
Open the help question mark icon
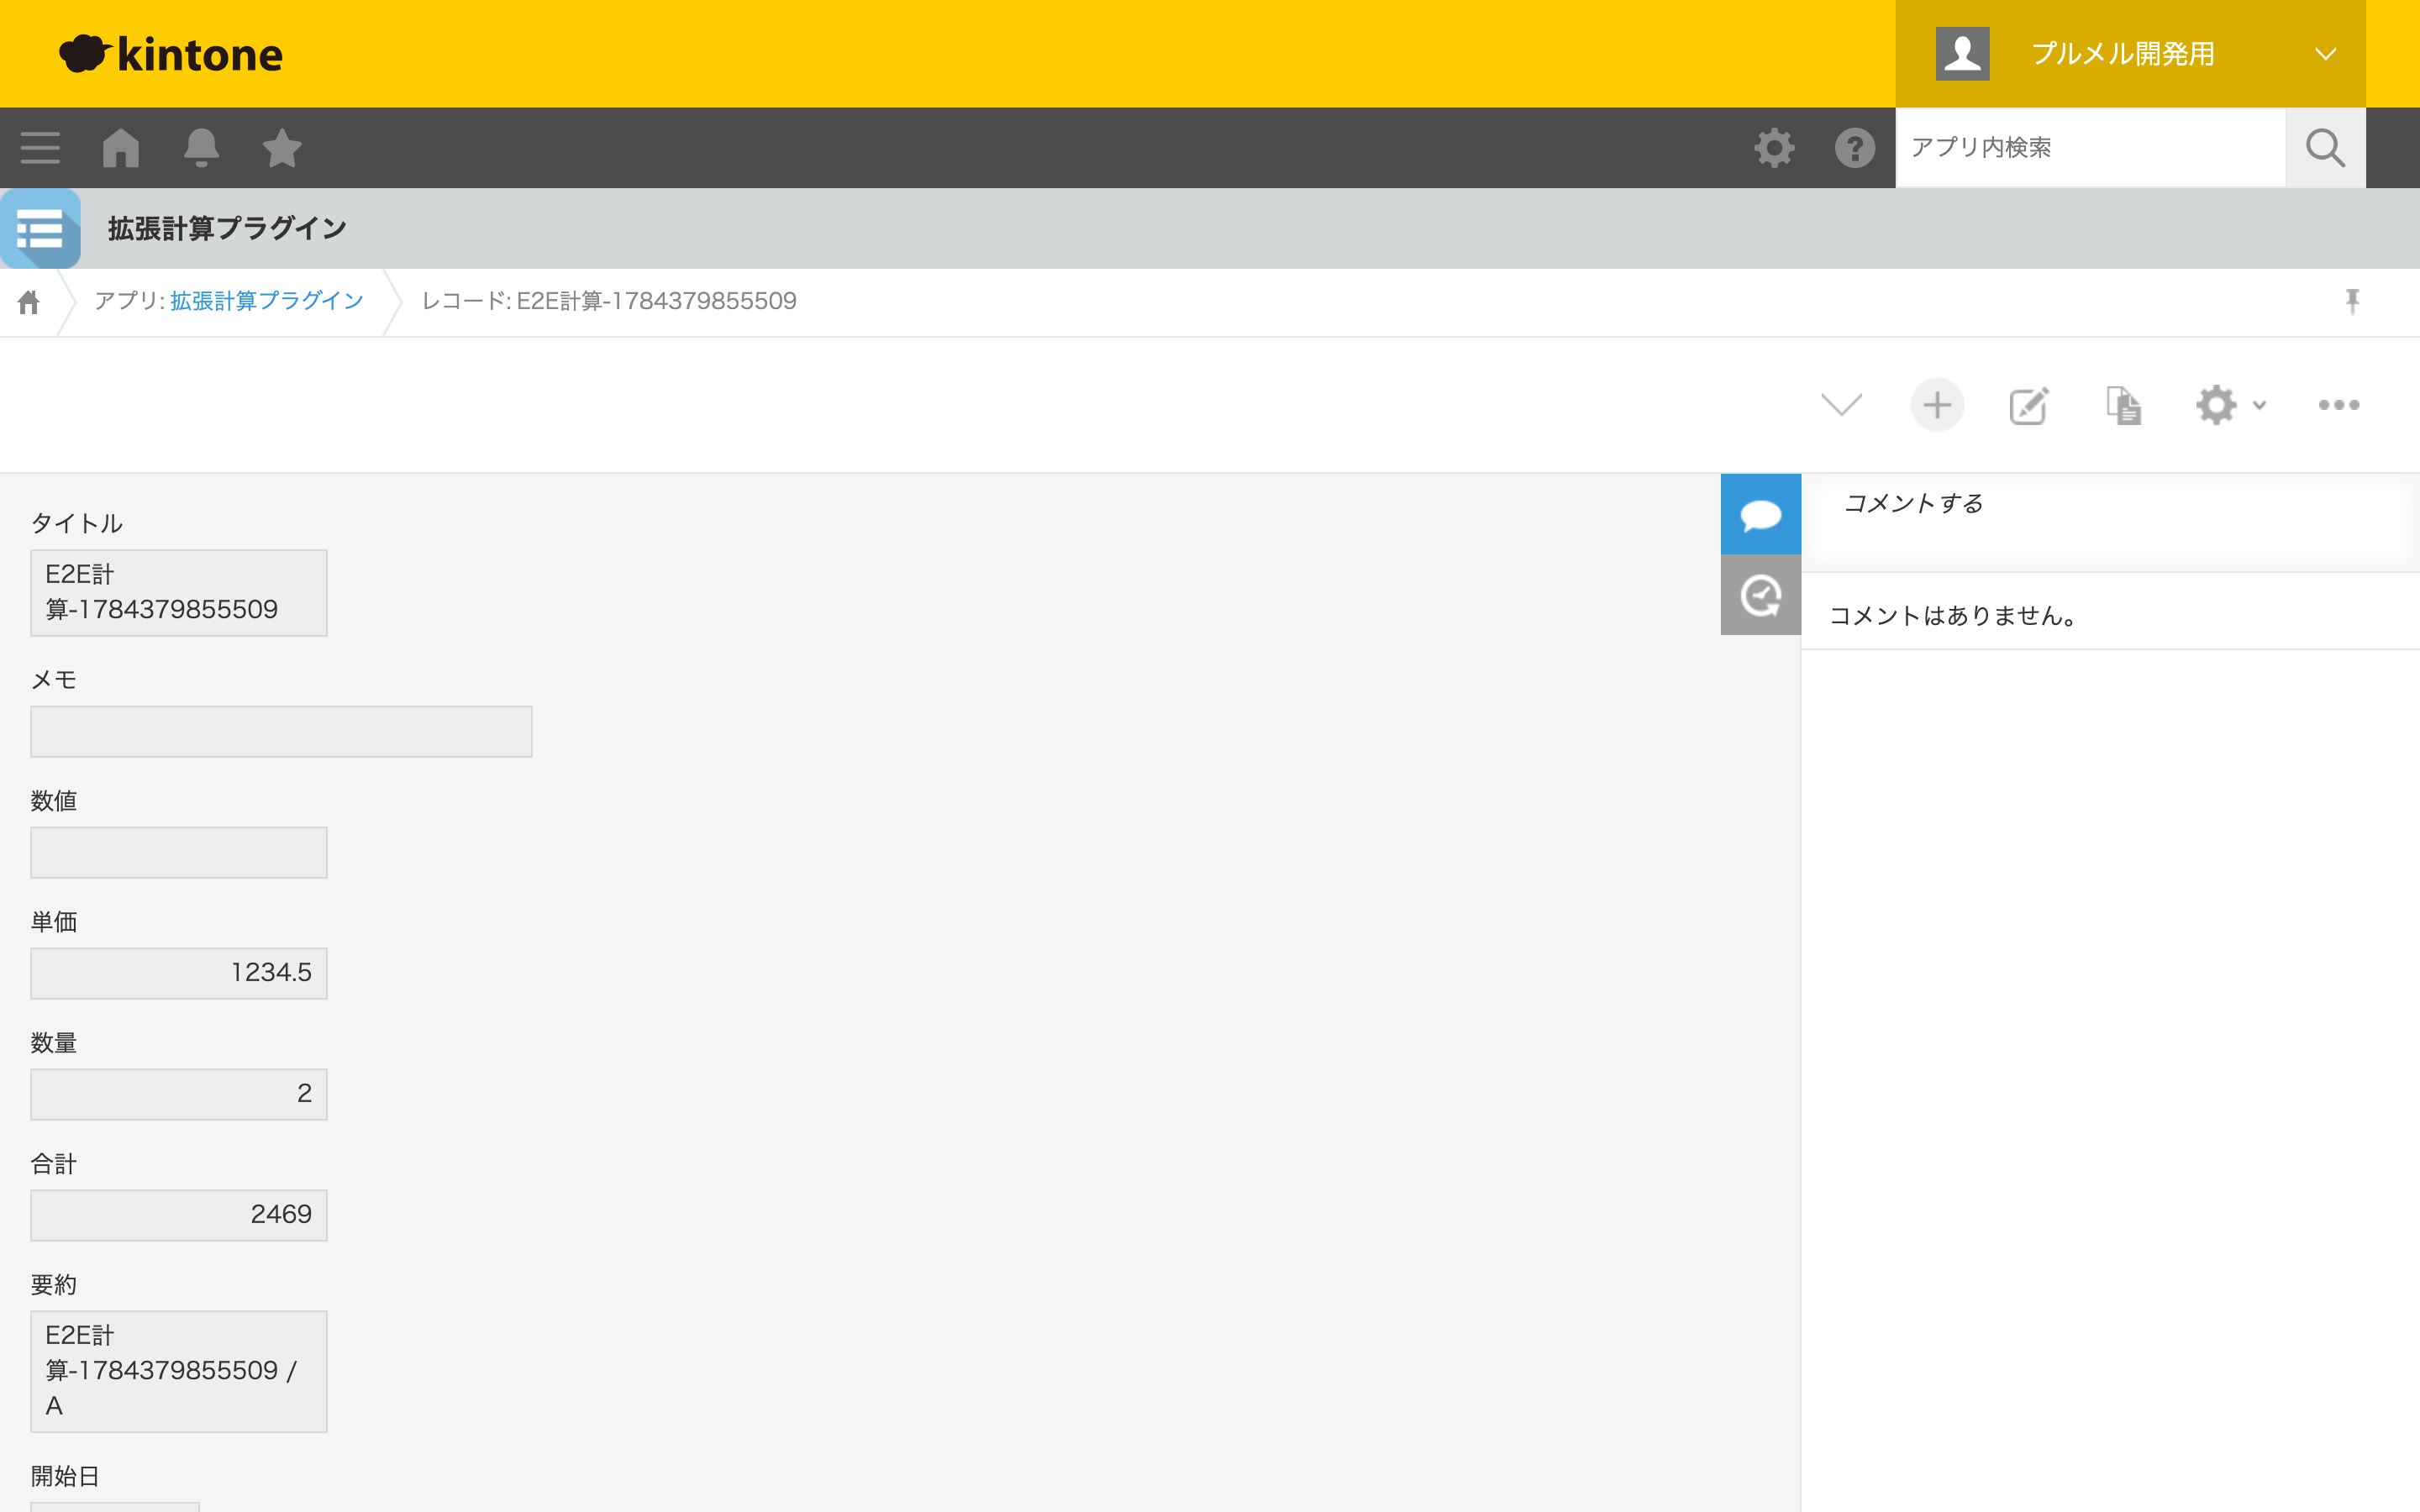[x=1855, y=148]
